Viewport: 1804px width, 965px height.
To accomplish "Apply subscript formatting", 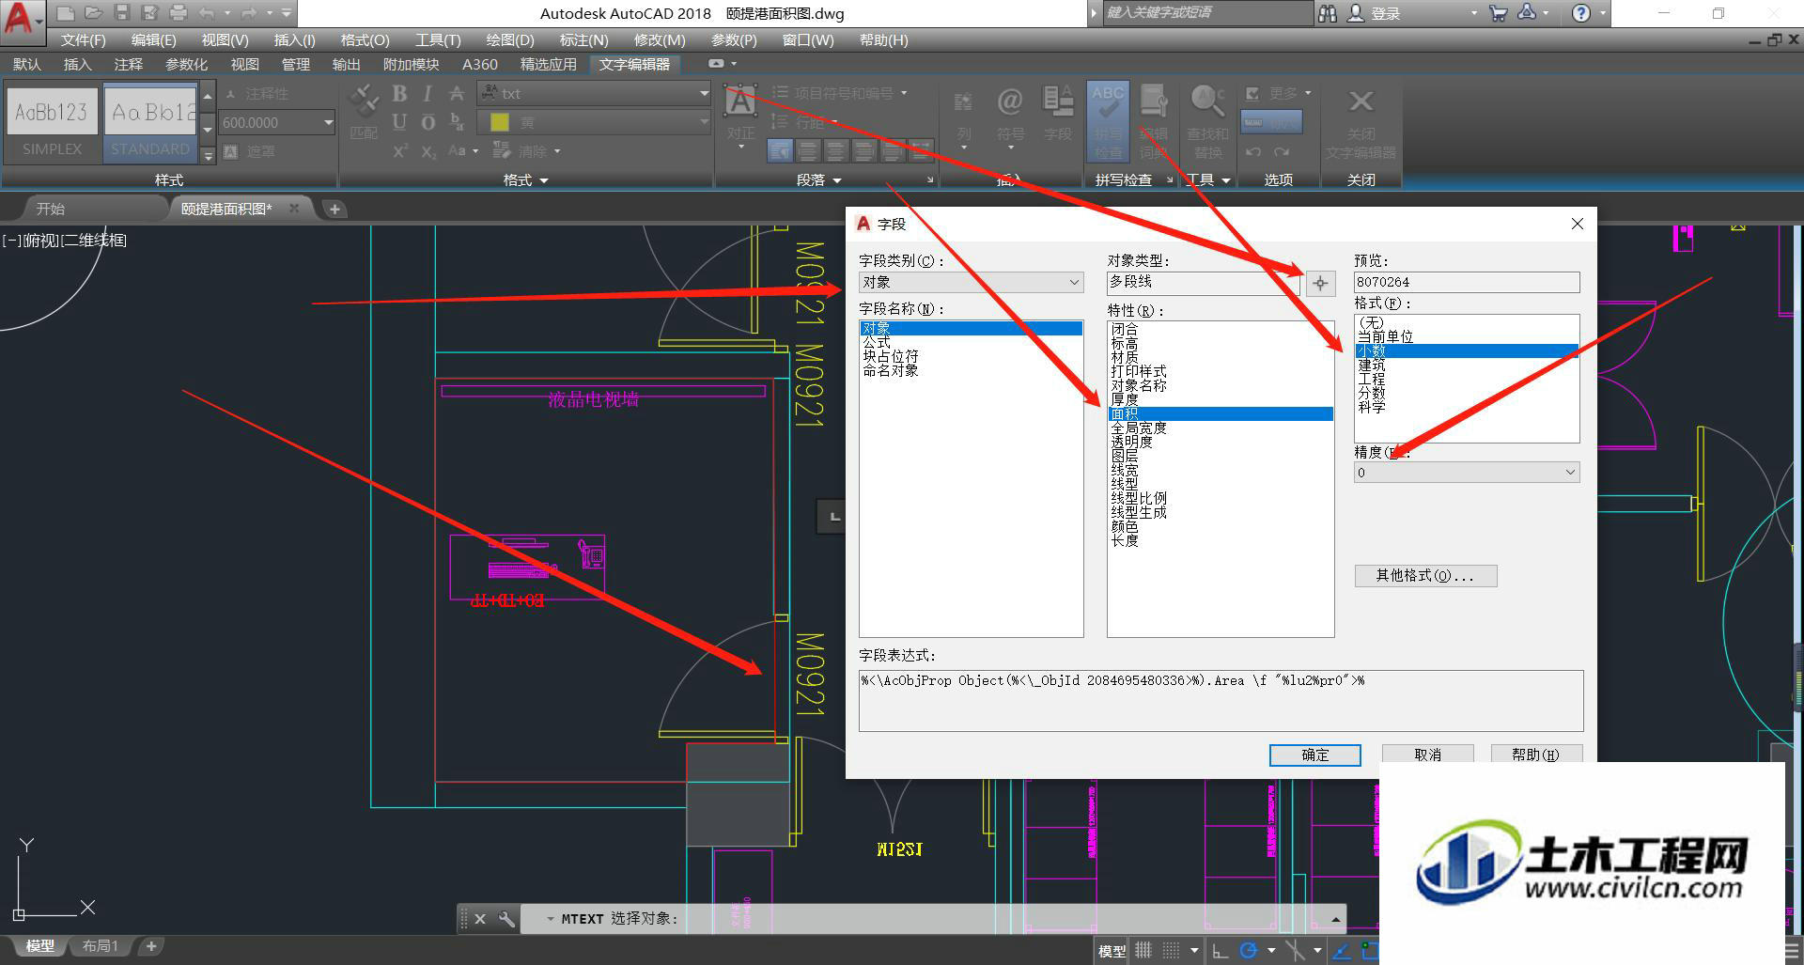I will pos(428,151).
